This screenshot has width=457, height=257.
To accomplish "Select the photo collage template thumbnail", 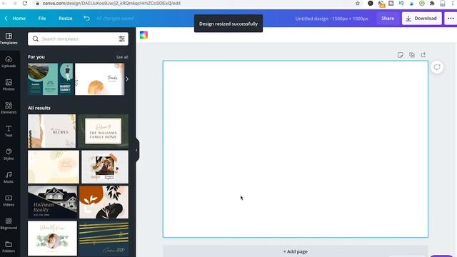I will coord(105,167).
